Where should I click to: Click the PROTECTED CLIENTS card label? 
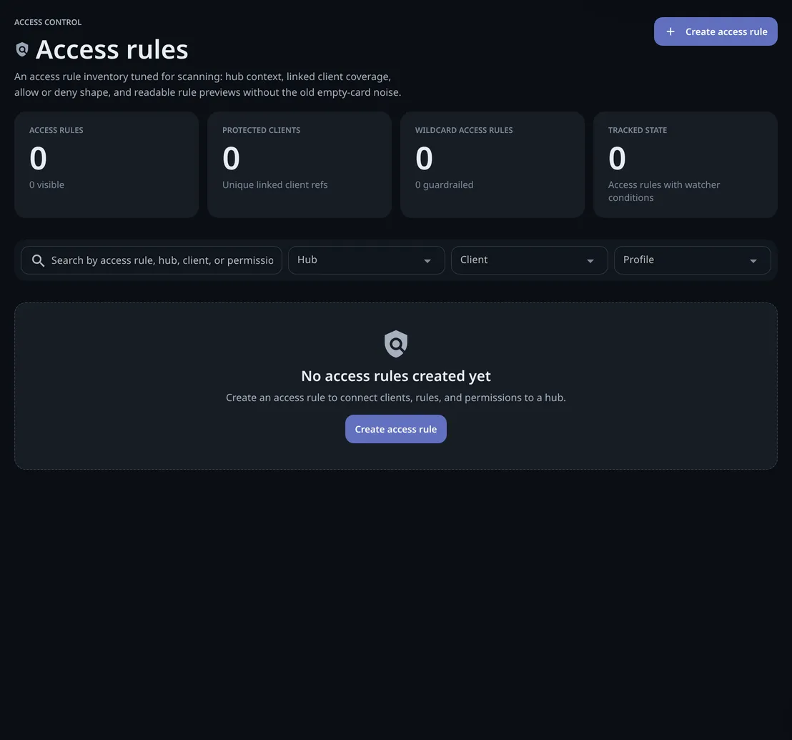click(x=261, y=130)
